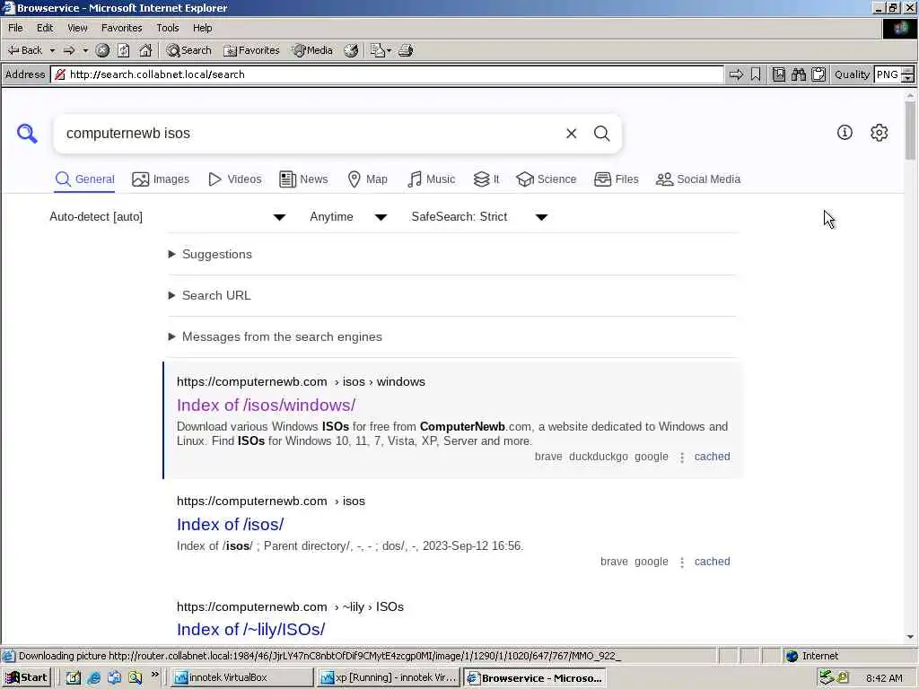
Task: Open the Index of /isos/windows/ result
Action: (x=266, y=405)
